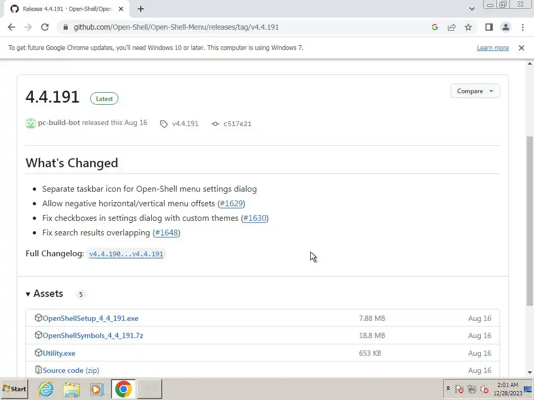Click the Aug 16 date in the OpenShellSetup row
The width and height of the screenshot is (534, 400).
480,318
